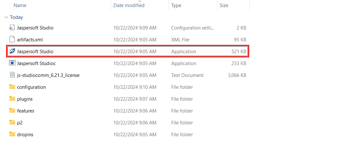This screenshot has width=339, height=142.
Task: Select the dropins folder icon
Action: tap(12, 135)
